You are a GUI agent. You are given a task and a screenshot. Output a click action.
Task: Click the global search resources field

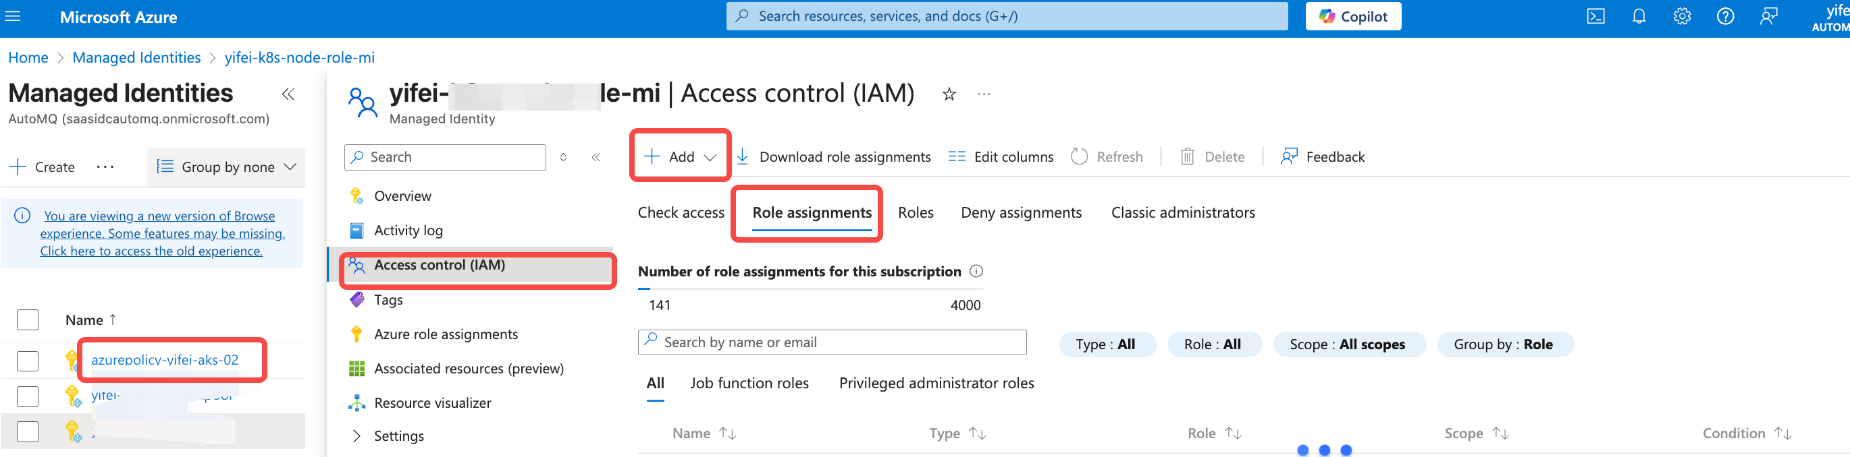1007,16
